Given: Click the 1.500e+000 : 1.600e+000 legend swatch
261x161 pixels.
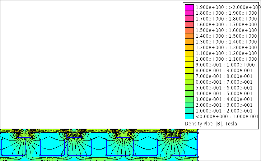Looking at the screenshot, I should click(x=189, y=30).
